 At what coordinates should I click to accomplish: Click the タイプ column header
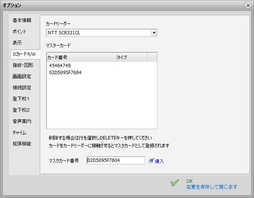[x=132, y=57]
